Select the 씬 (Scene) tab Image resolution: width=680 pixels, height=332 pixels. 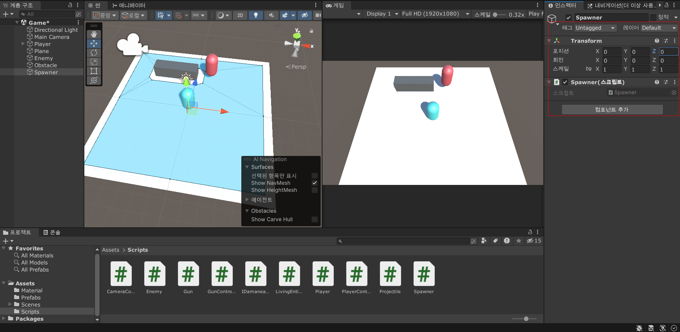94,5
